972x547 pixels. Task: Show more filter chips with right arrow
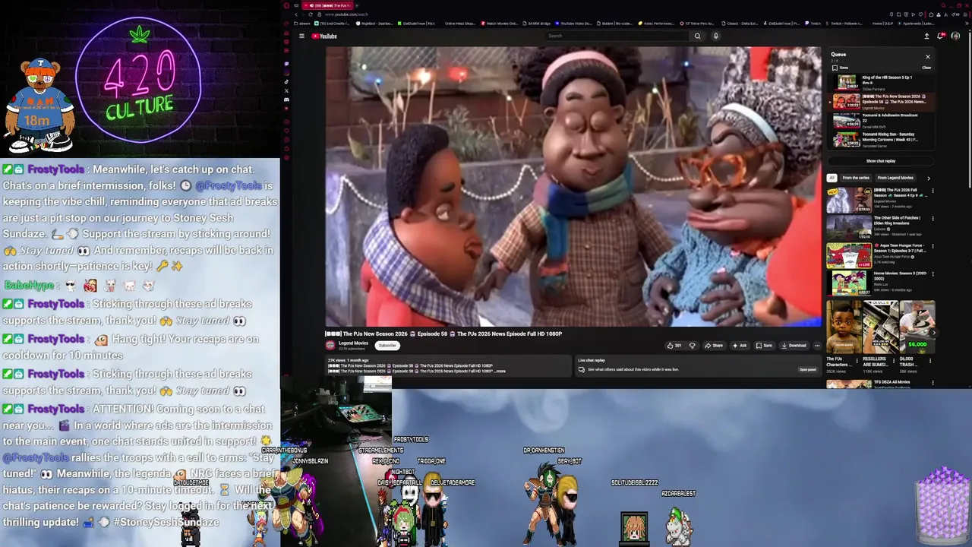point(928,178)
